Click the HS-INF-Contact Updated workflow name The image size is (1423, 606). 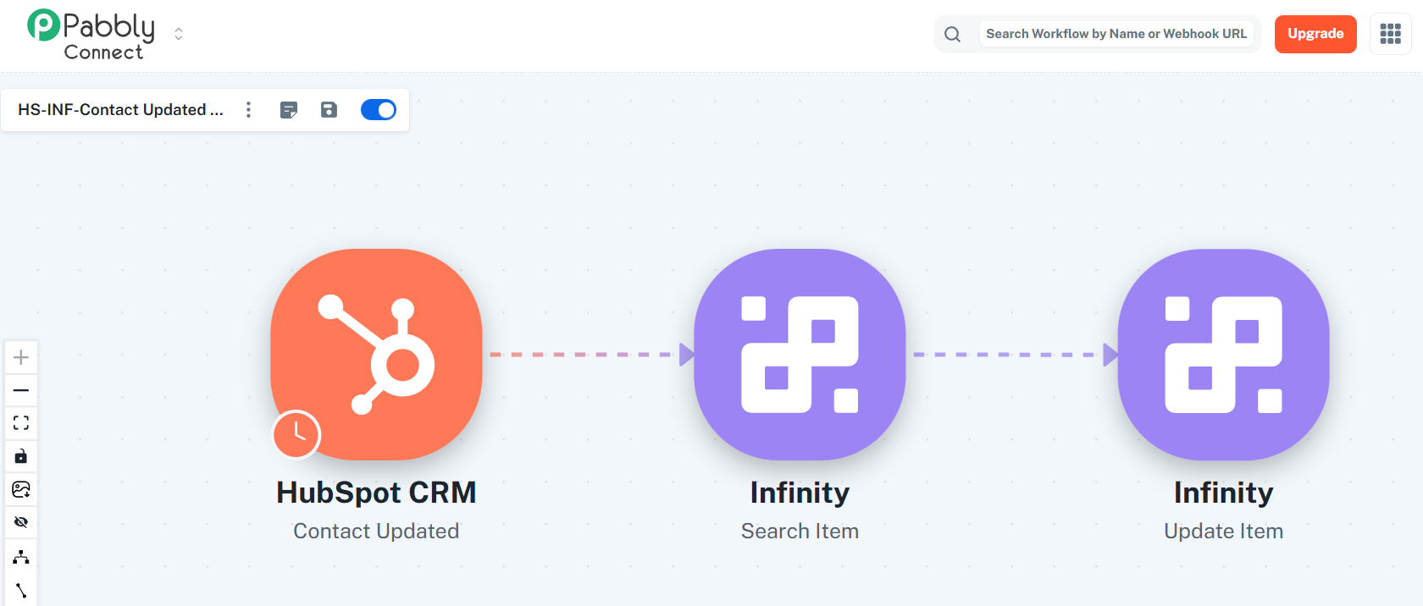tap(120, 110)
